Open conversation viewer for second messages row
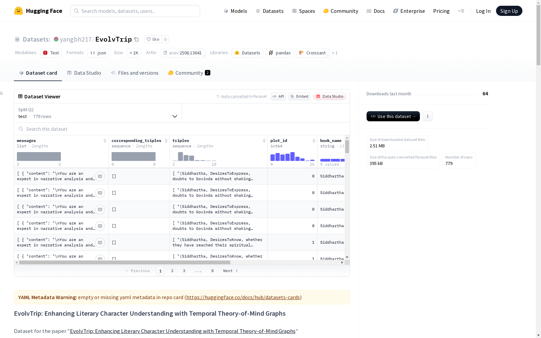The width and height of the screenshot is (541, 338). 100,193
